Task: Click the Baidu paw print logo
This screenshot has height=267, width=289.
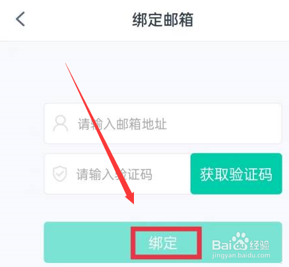Action: [241, 241]
